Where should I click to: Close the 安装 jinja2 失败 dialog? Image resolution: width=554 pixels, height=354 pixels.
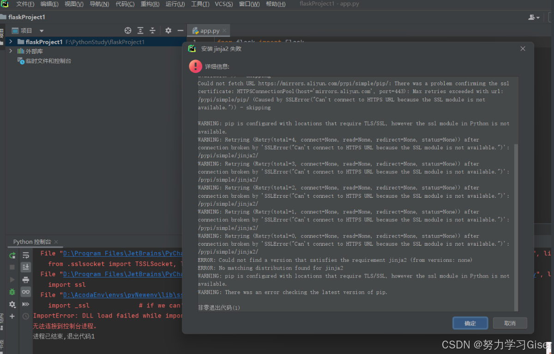(523, 49)
